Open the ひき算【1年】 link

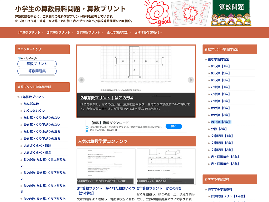coord(220,87)
